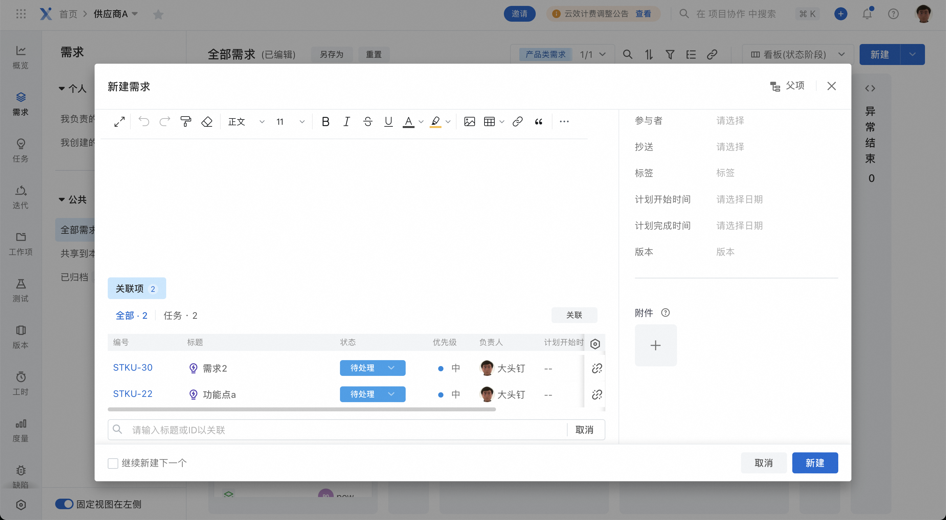The height and width of the screenshot is (520, 946).
Task: Change STKU-30 status dropdown 待处理
Action: coord(372,368)
